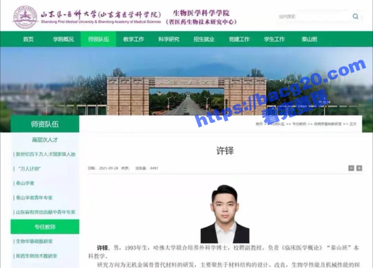Navigate to the 科学研究 menu
Viewport: 373px width, 268px height.
[168, 39]
